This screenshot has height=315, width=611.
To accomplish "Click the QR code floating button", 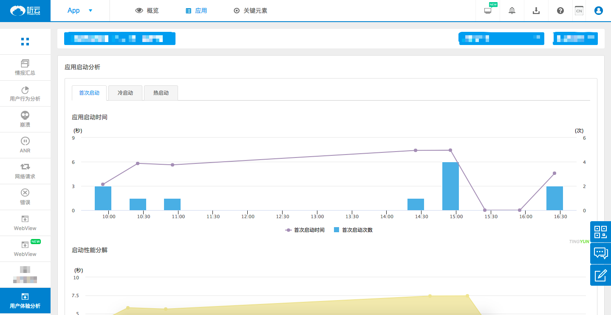I will coord(600,232).
